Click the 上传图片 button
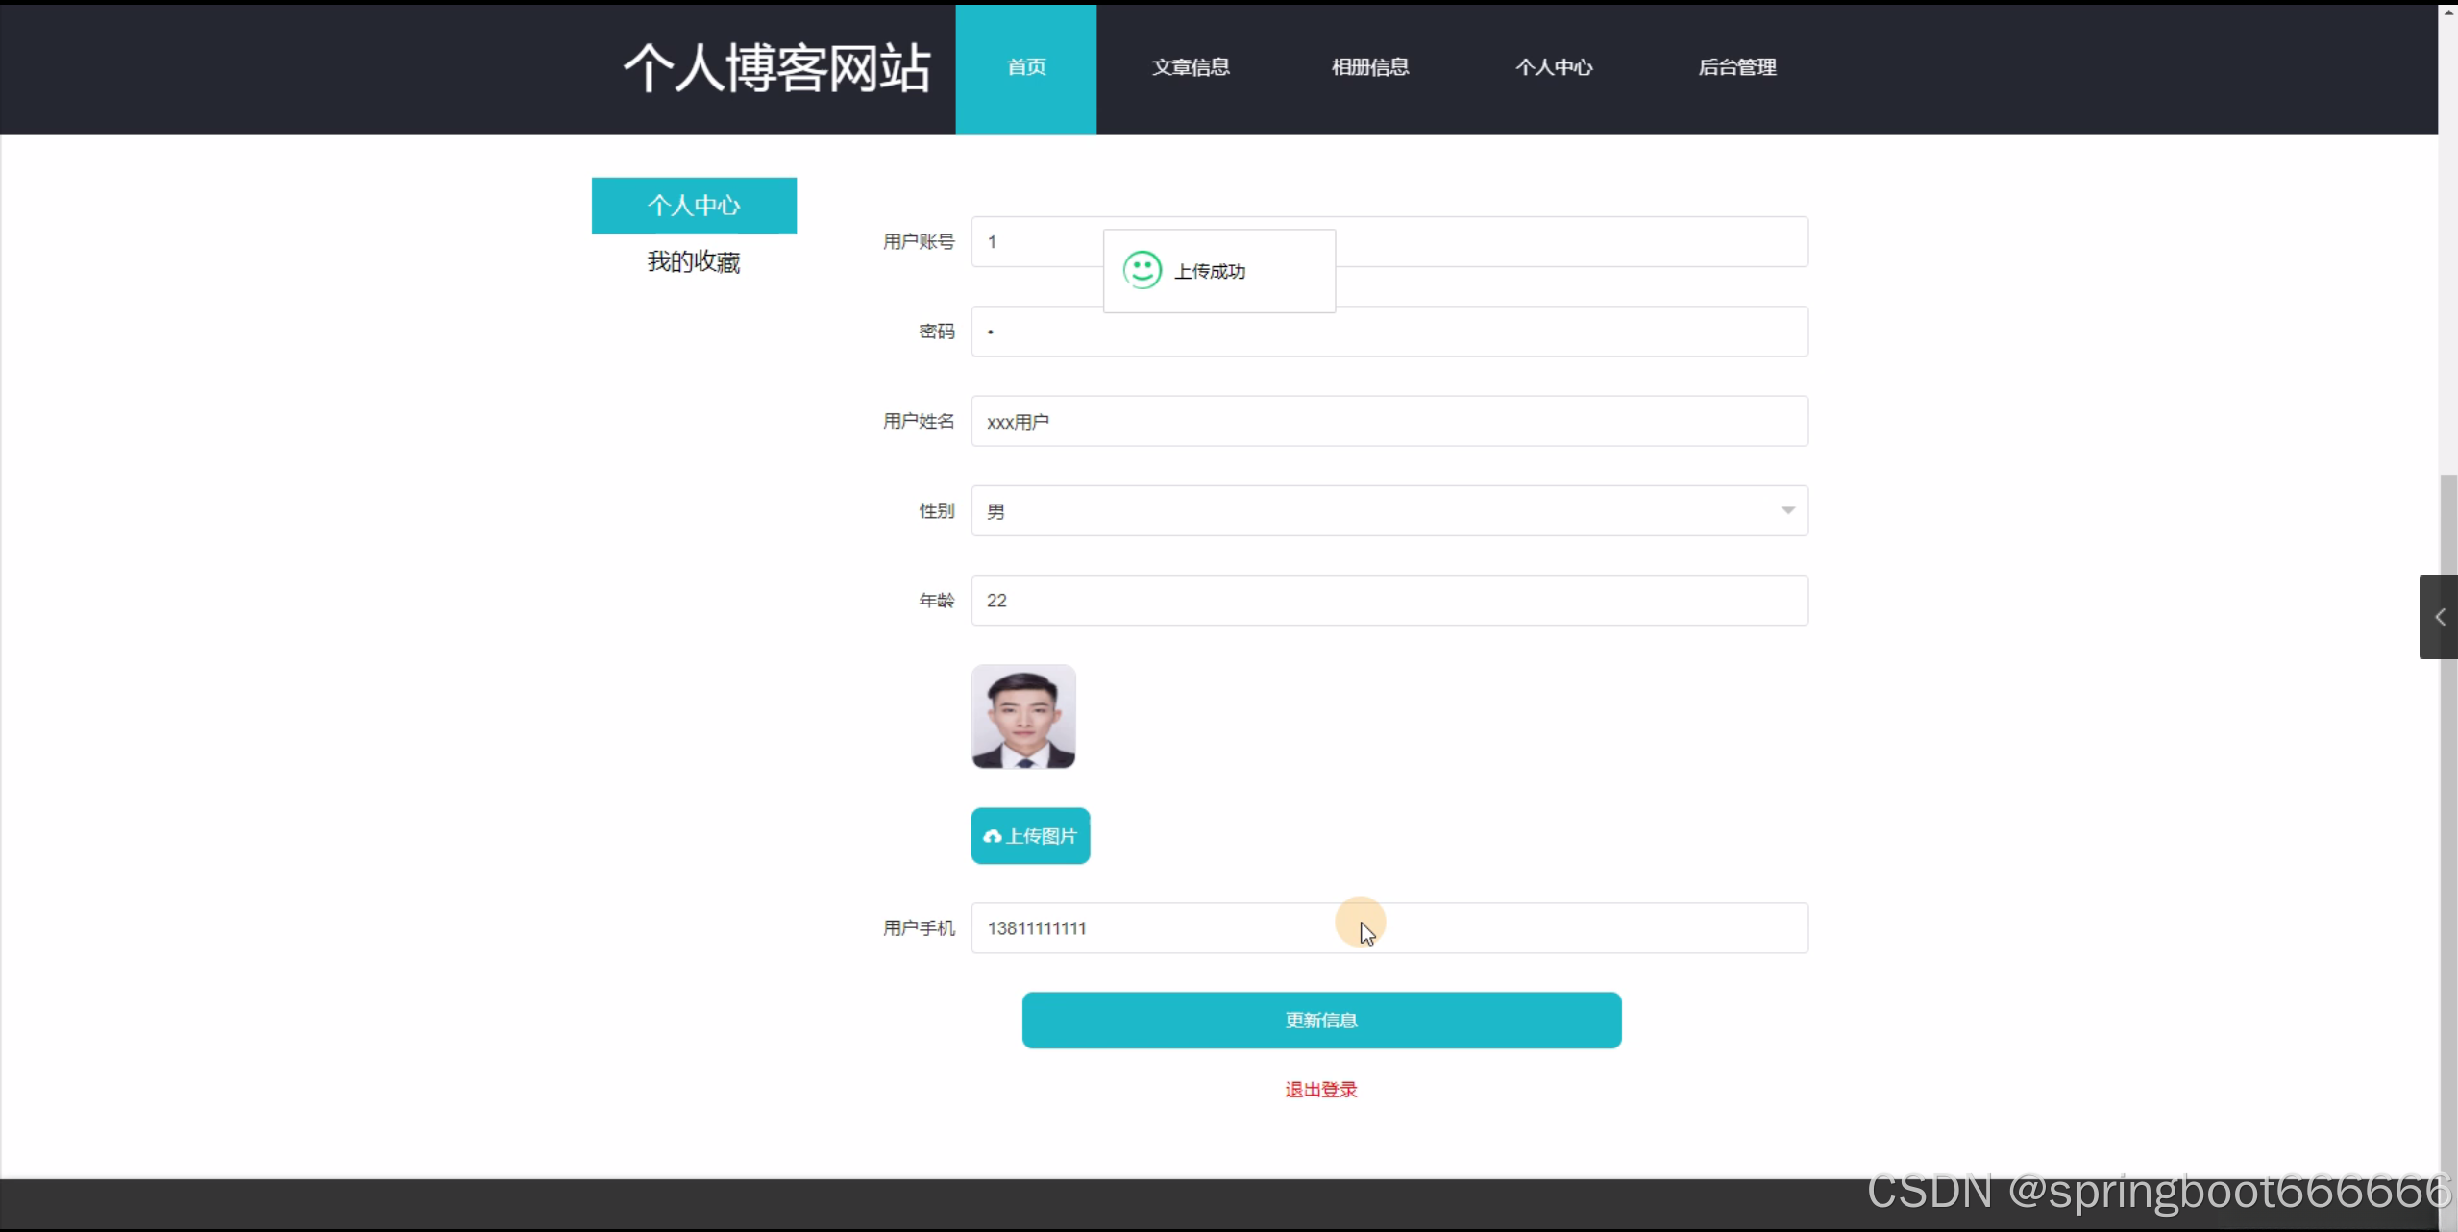Image resolution: width=2458 pixels, height=1232 pixels. (1030, 836)
